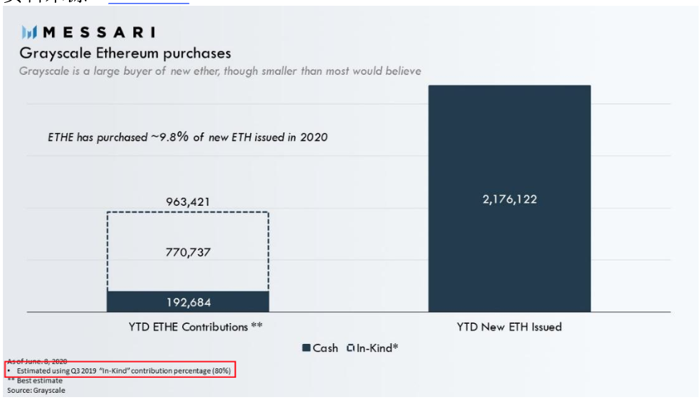Click the YTD New ETH Issued axis label
This screenshot has width=700, height=400.
[x=509, y=327]
